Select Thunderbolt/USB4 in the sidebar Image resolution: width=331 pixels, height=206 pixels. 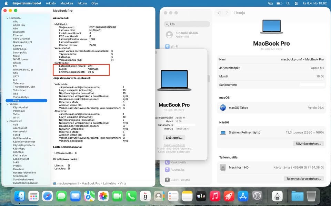click(x=24, y=87)
